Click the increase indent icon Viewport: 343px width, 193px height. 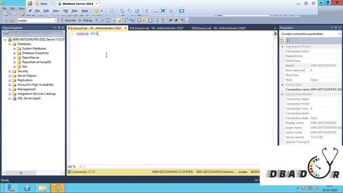(x=176, y=20)
